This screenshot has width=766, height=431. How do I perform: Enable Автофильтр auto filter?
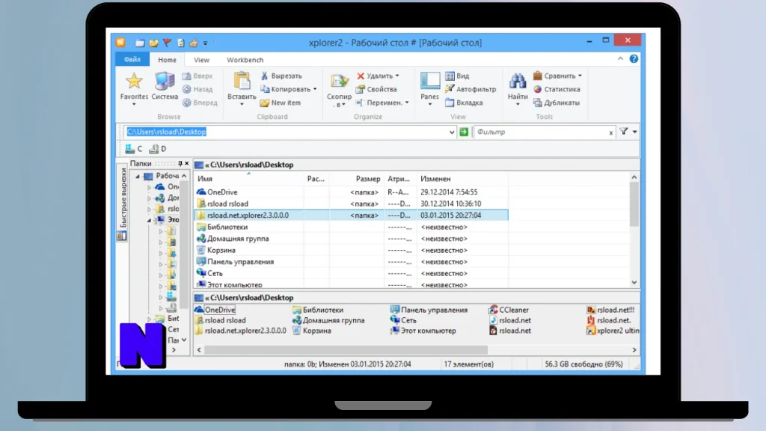(471, 90)
